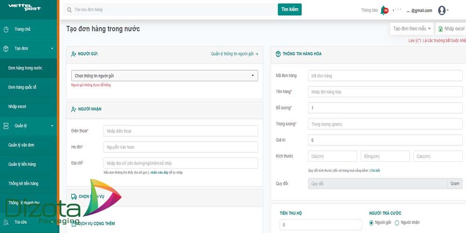
Task: Click the Quản lý sidebar icon
Action: pos(6,126)
